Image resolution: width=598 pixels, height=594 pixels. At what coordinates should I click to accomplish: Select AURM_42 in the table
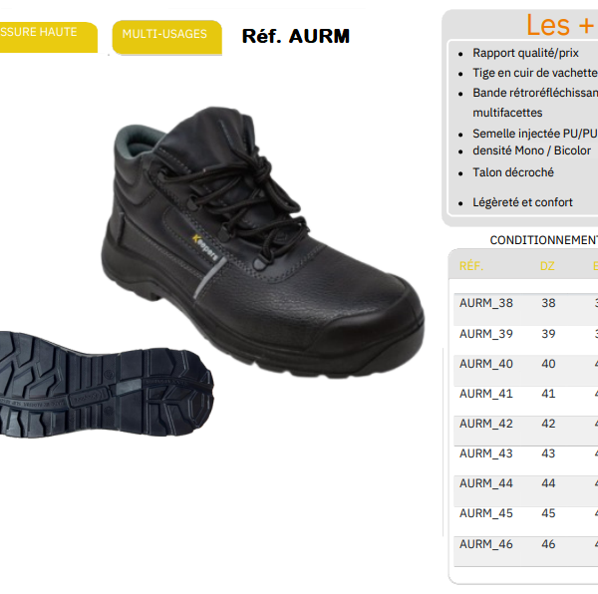pyautogui.click(x=486, y=424)
